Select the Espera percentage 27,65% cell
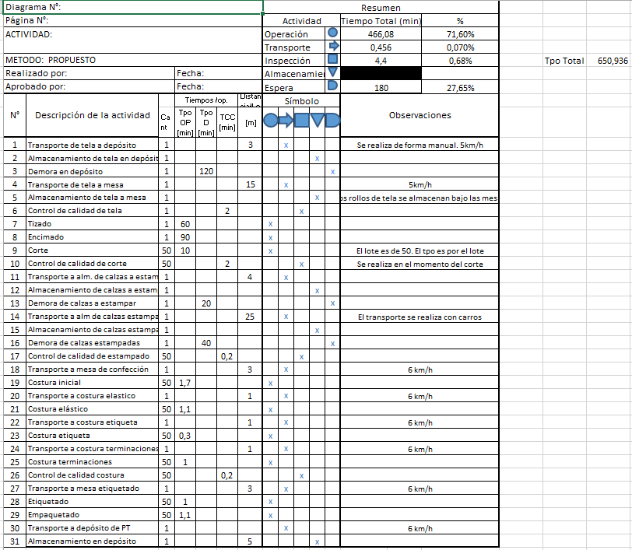 pyautogui.click(x=460, y=88)
